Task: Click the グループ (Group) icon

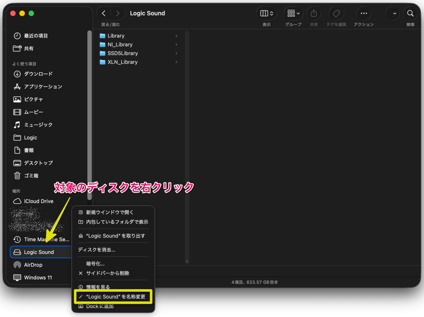Action: click(x=292, y=13)
